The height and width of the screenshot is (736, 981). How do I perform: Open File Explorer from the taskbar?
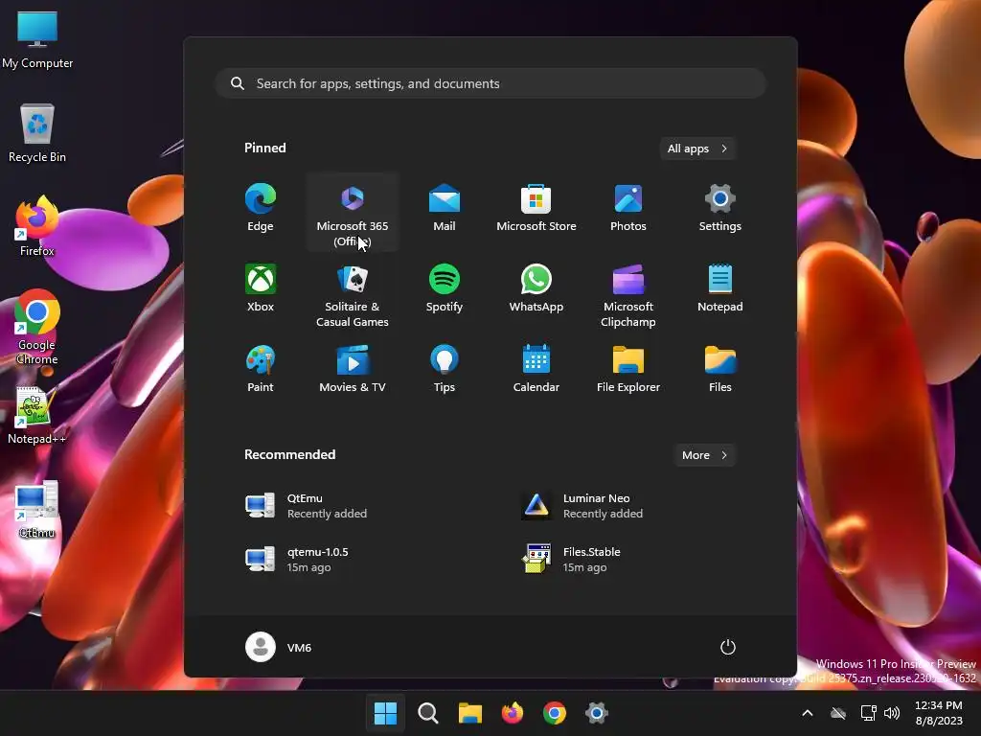click(x=469, y=713)
